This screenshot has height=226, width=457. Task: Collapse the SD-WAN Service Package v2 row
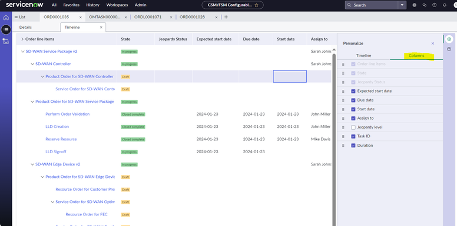tap(23, 52)
